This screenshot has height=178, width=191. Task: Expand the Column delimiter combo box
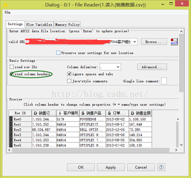(x=118, y=67)
